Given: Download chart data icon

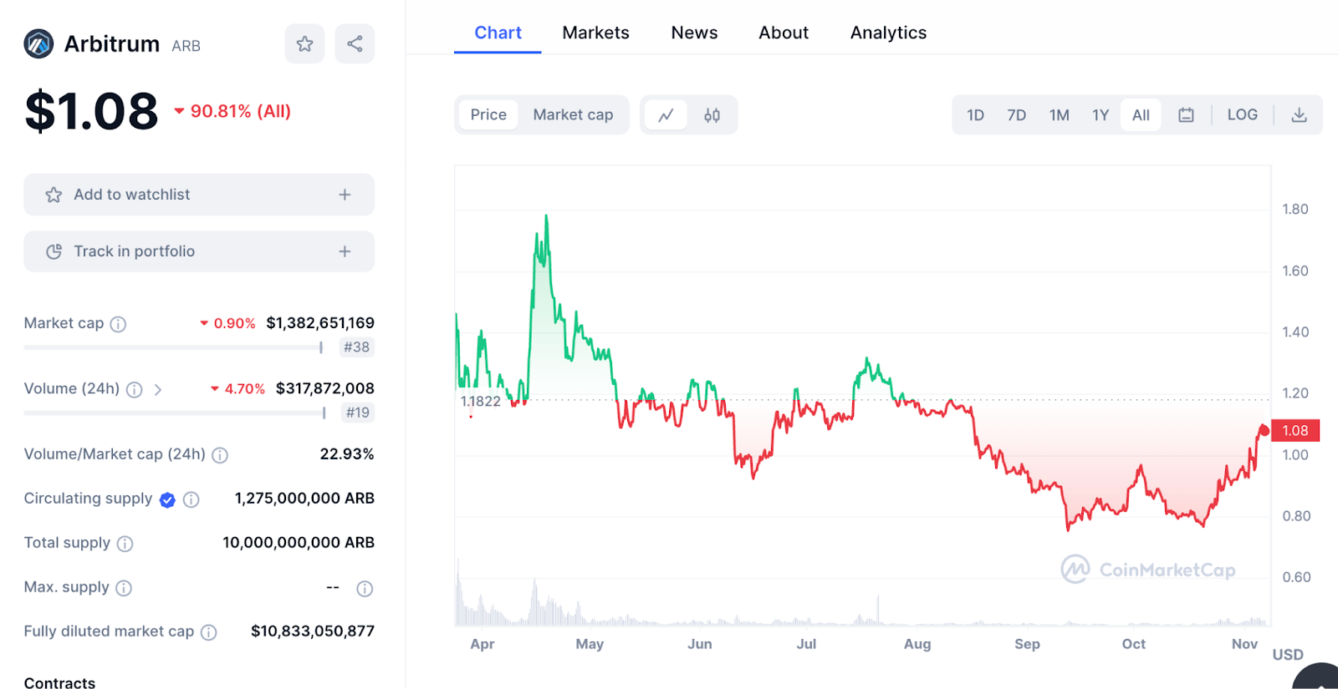Looking at the screenshot, I should point(1299,115).
